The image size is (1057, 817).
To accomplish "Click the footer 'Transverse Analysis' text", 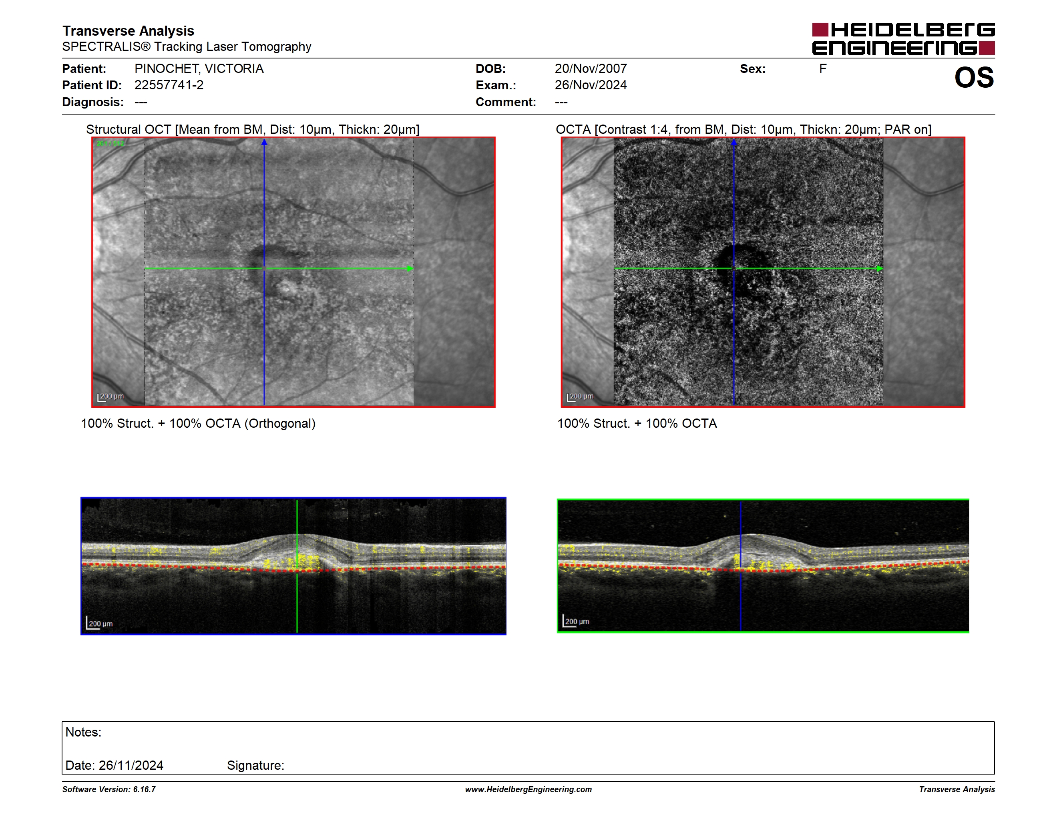I will 957,789.
